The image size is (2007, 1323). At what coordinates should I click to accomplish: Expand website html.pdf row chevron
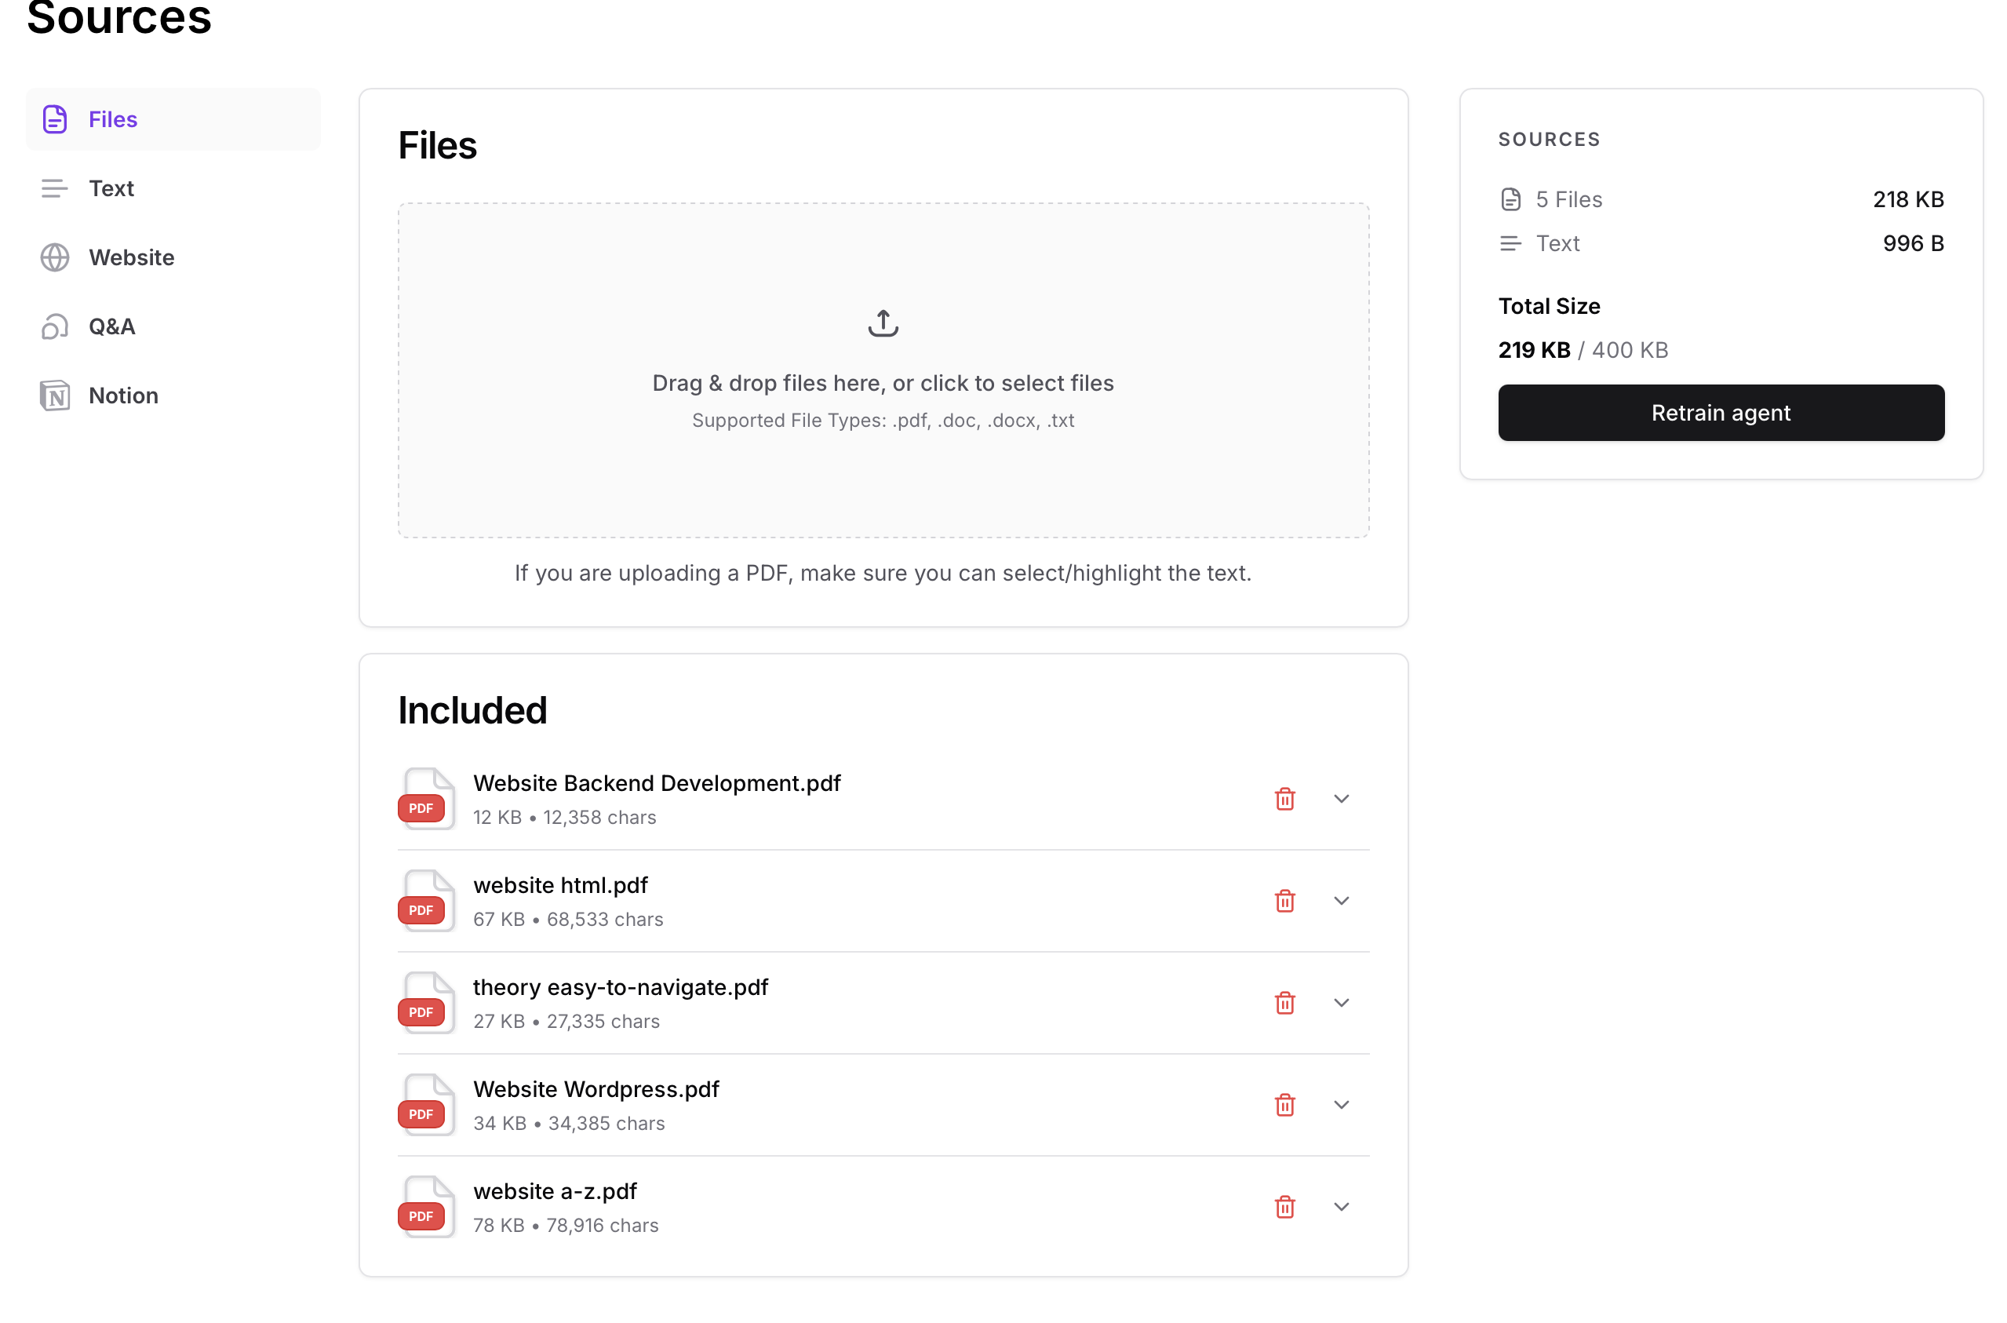[x=1341, y=900]
